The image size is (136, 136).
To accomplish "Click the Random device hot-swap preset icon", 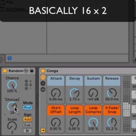I will point(26,71).
